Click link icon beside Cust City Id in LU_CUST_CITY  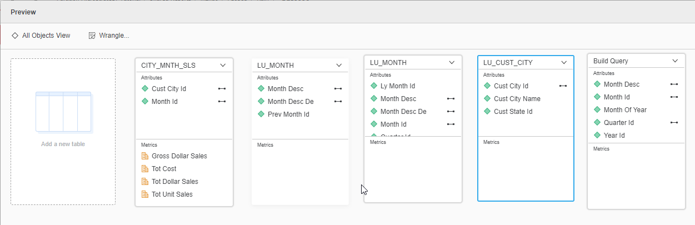click(x=563, y=86)
